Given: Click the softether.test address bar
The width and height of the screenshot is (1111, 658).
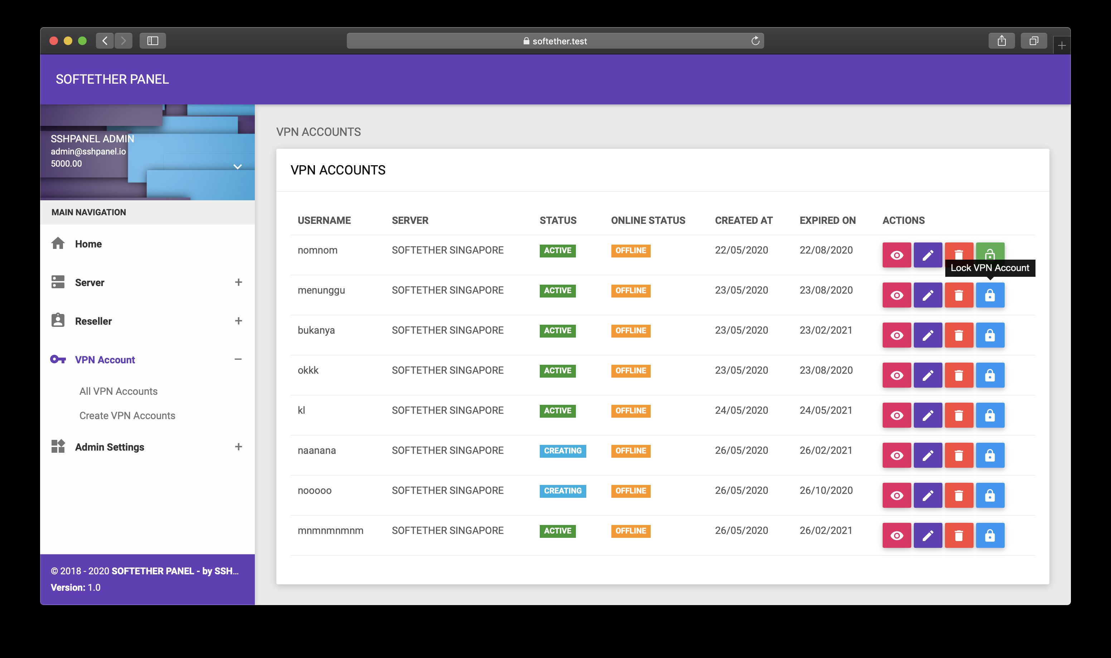Looking at the screenshot, I should 555,41.
